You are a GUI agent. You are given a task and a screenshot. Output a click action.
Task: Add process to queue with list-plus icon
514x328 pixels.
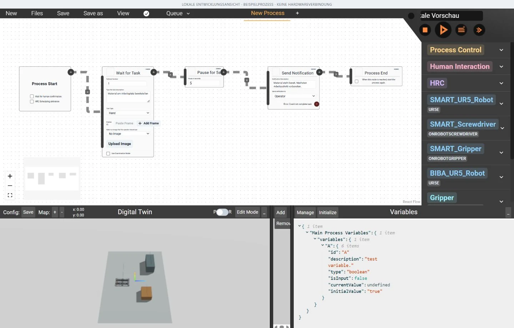pyautogui.click(x=462, y=30)
